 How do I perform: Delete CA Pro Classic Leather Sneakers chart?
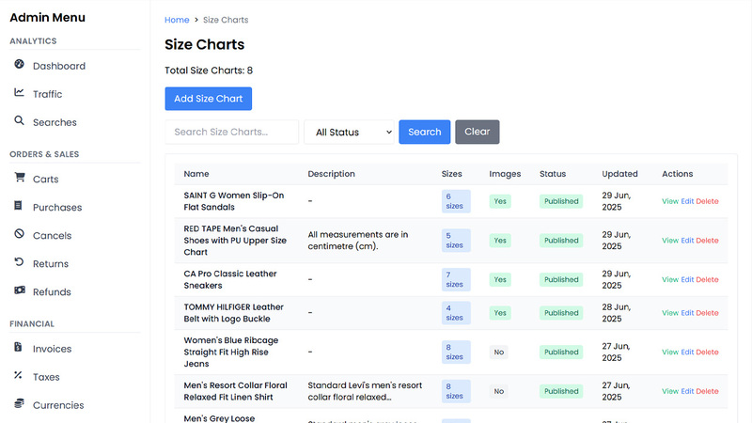tap(708, 279)
